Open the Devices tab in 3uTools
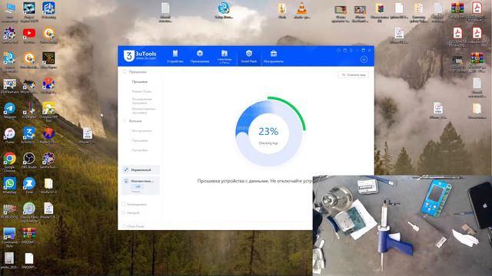The width and height of the screenshot is (492, 276). point(175,57)
